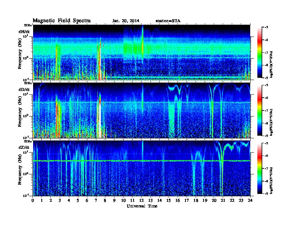Image resolution: width=298 pixels, height=230 pixels.
Task: Click inside the dD/dt spectrogram plot
Action: coord(141,110)
